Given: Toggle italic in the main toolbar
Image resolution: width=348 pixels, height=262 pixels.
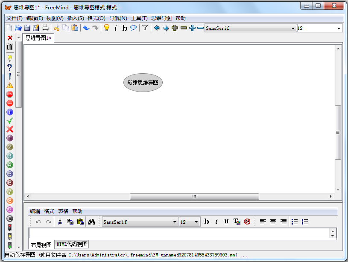Looking at the screenshot, I should click(x=115, y=28).
